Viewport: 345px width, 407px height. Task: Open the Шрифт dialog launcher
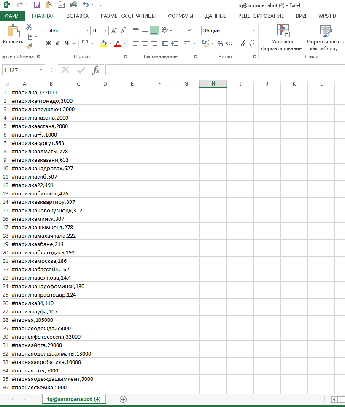pos(126,56)
